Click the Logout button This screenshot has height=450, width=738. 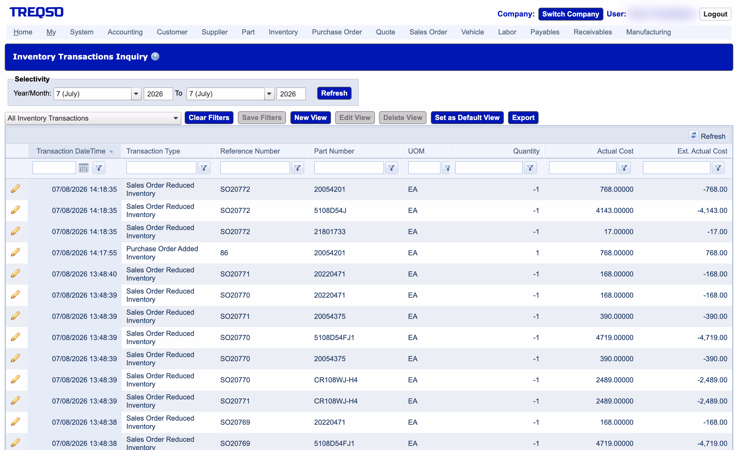715,14
